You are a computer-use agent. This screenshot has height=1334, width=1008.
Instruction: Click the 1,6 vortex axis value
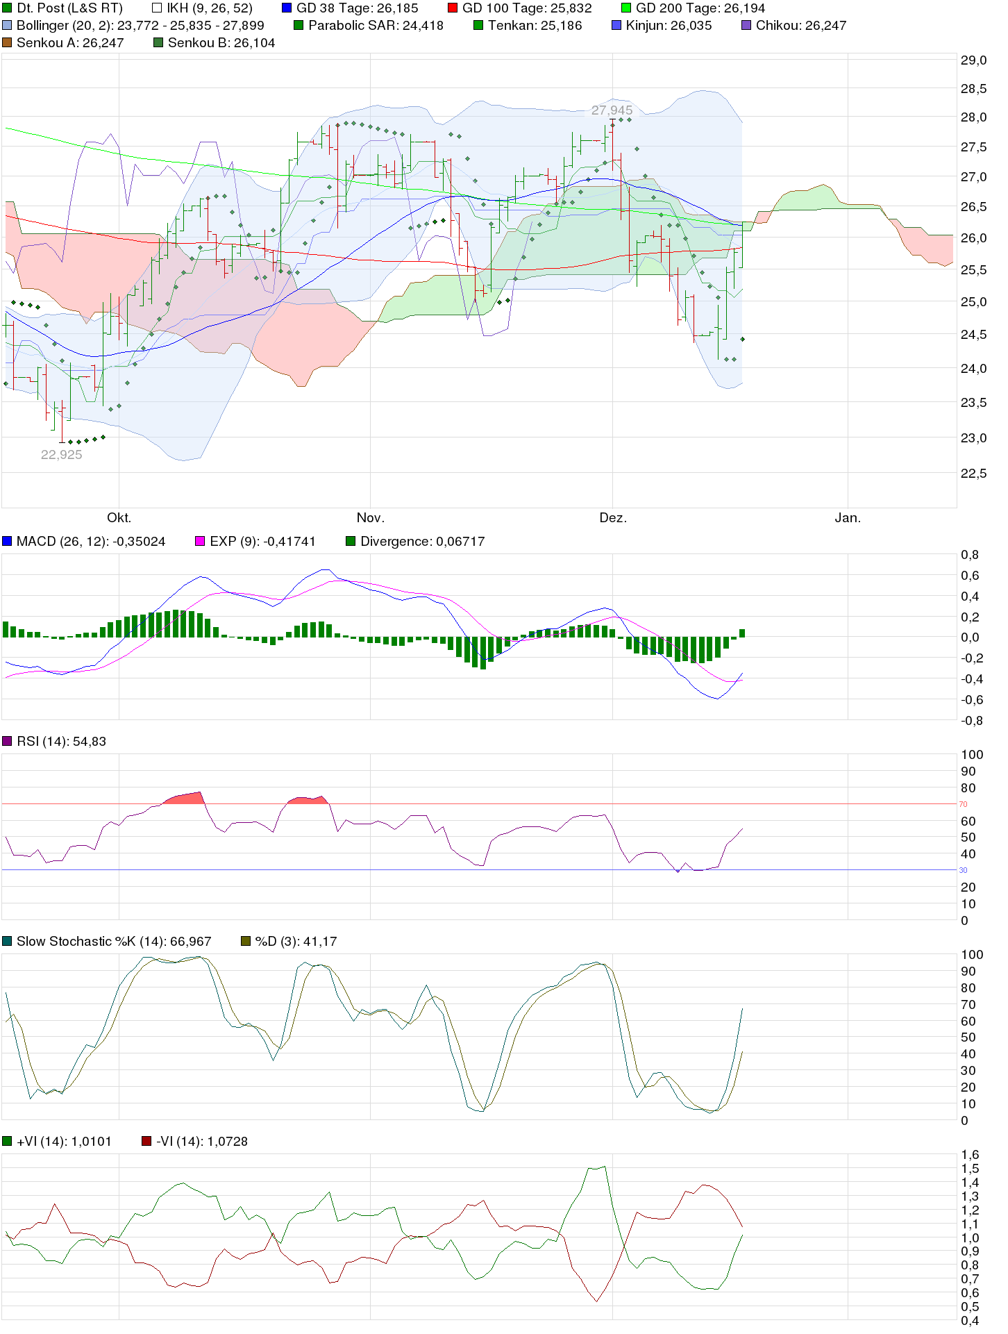pos(970,1155)
